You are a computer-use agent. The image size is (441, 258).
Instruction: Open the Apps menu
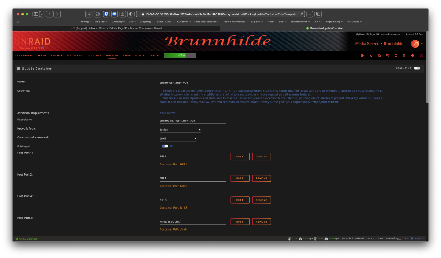(x=127, y=56)
